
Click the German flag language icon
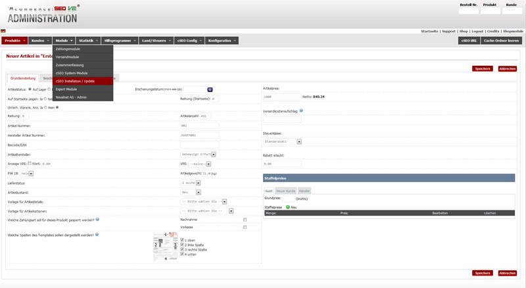(3, 31)
